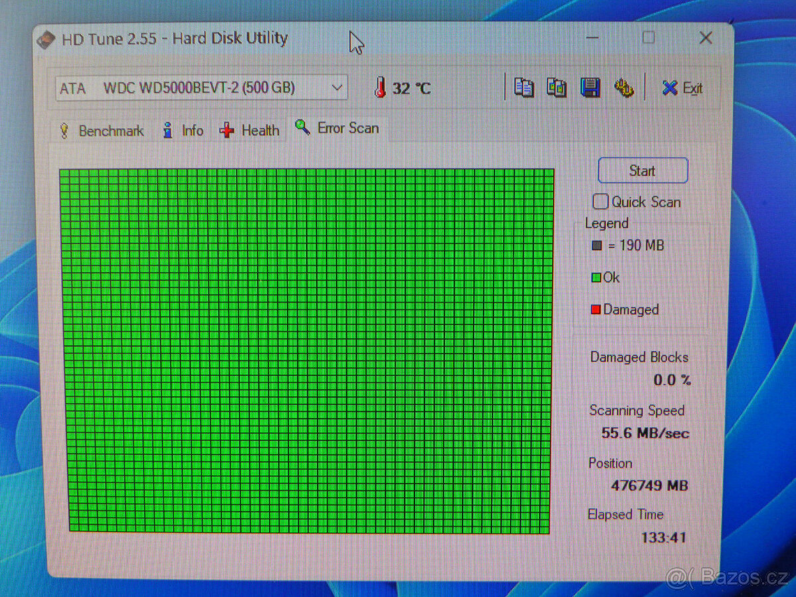Expand the ATA drive list arrow

point(337,87)
